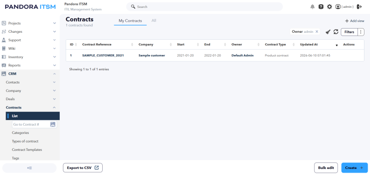
Task: Open the Categories menu item
Action: tap(20, 133)
